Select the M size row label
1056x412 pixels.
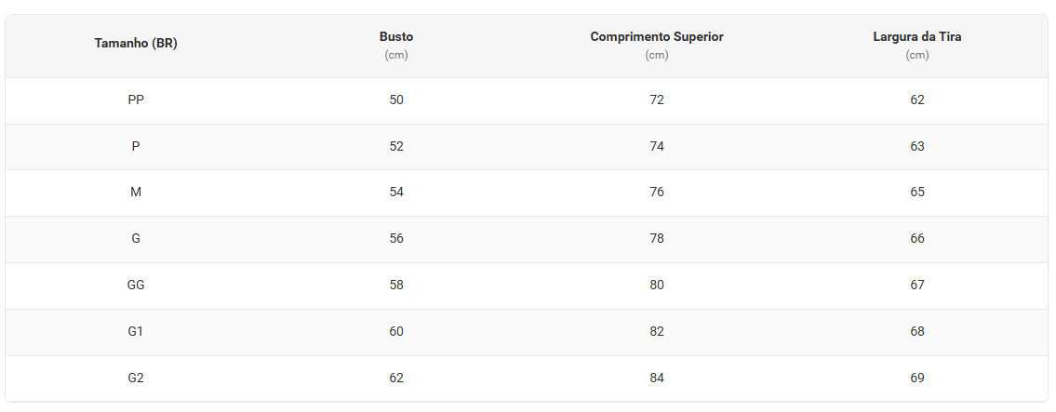136,193
